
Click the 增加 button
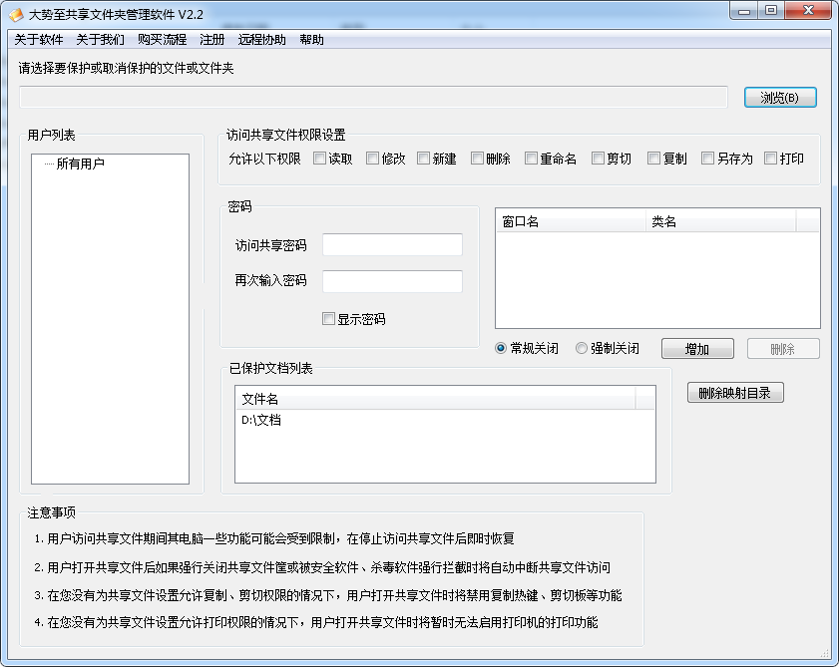pyautogui.click(x=697, y=349)
